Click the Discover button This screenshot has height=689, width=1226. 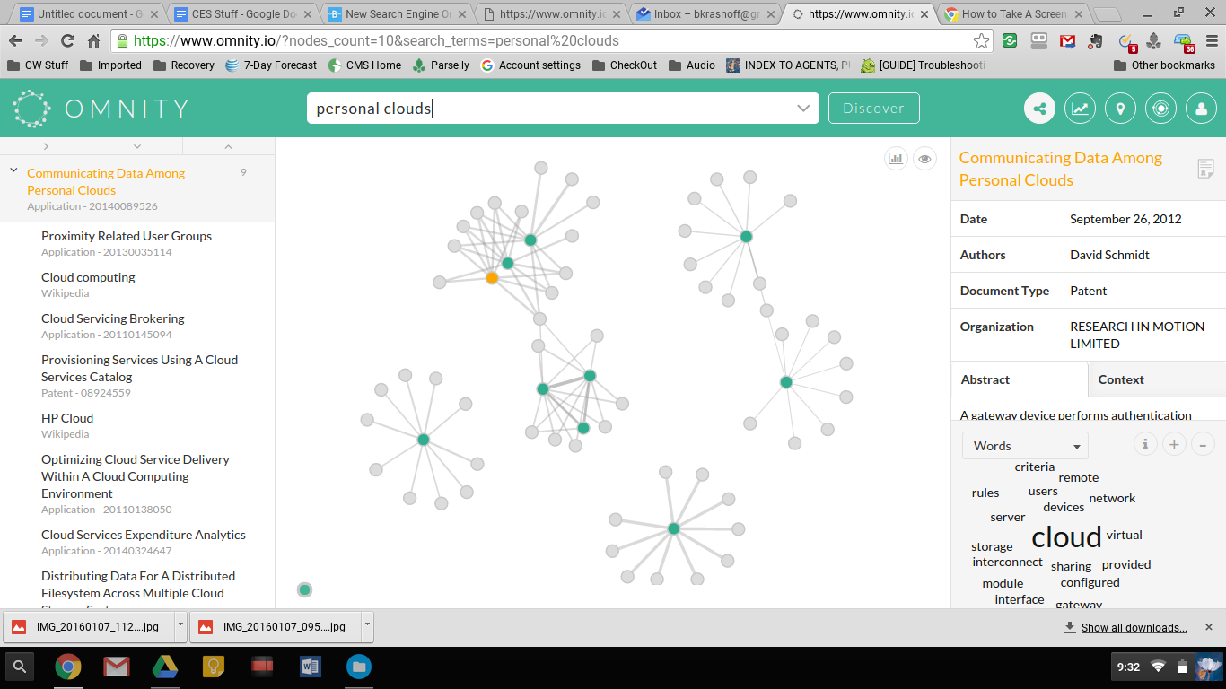click(873, 109)
